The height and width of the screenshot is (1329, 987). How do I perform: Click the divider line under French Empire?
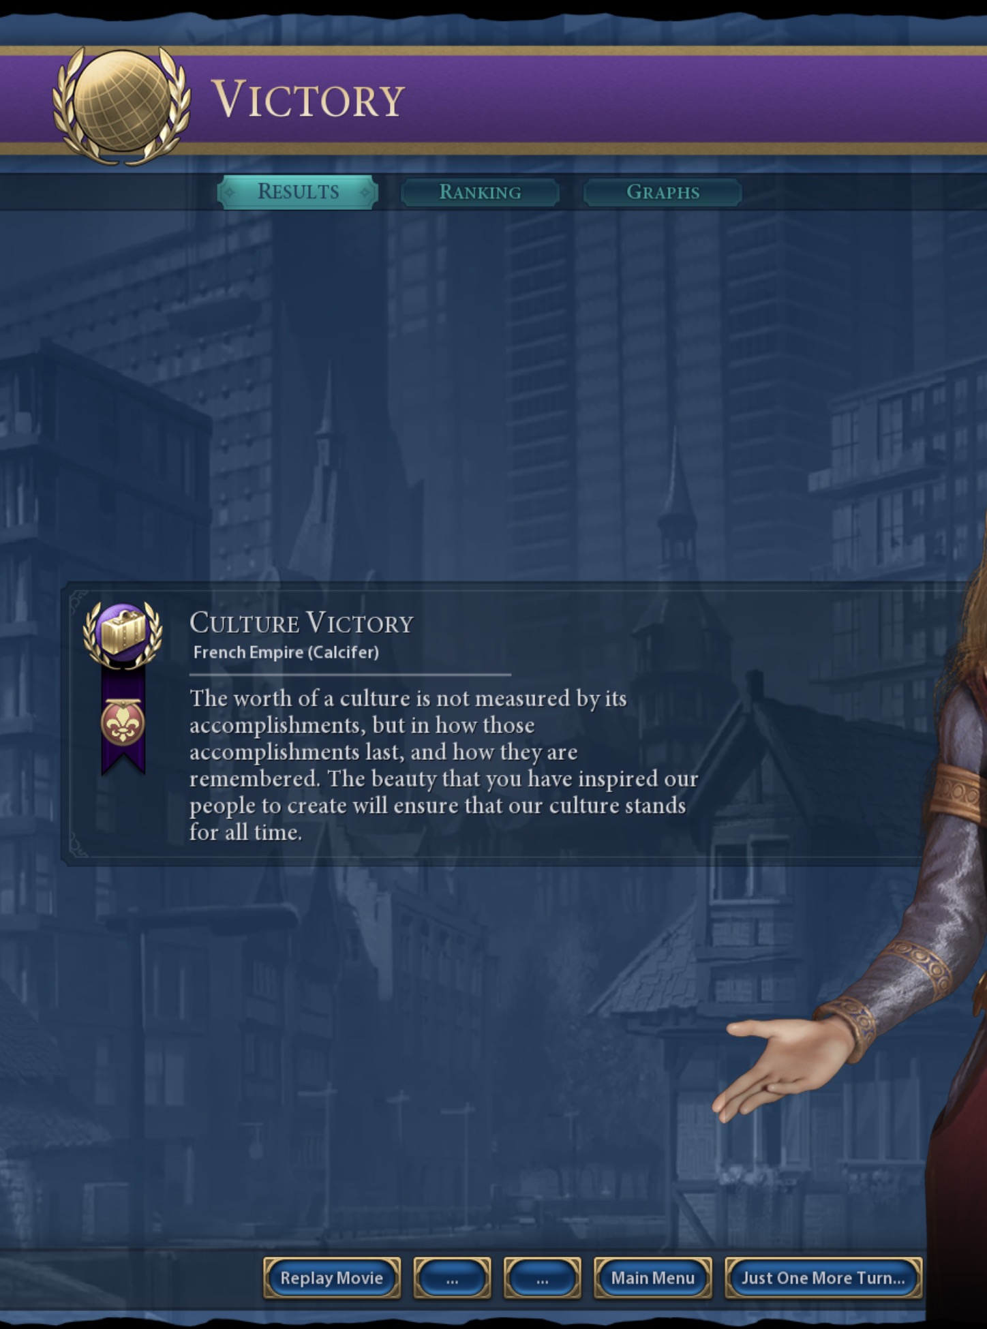[350, 675]
